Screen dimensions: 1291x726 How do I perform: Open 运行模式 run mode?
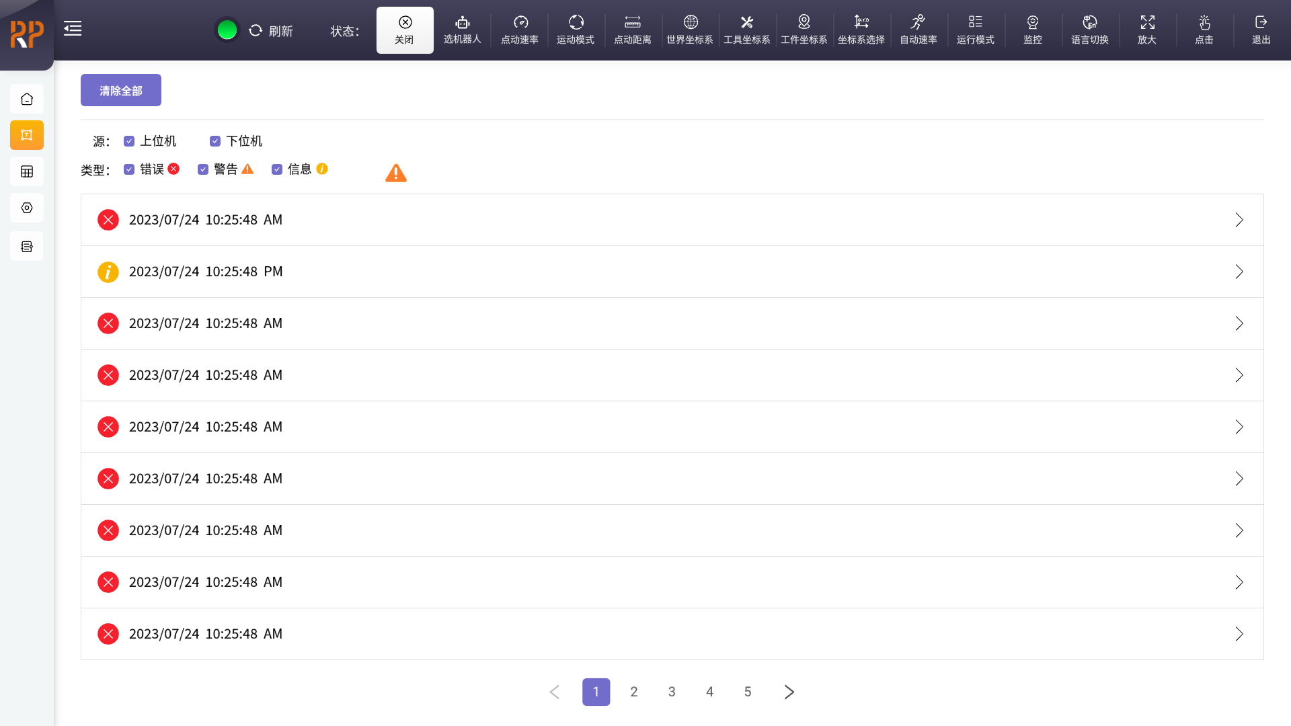click(x=976, y=30)
